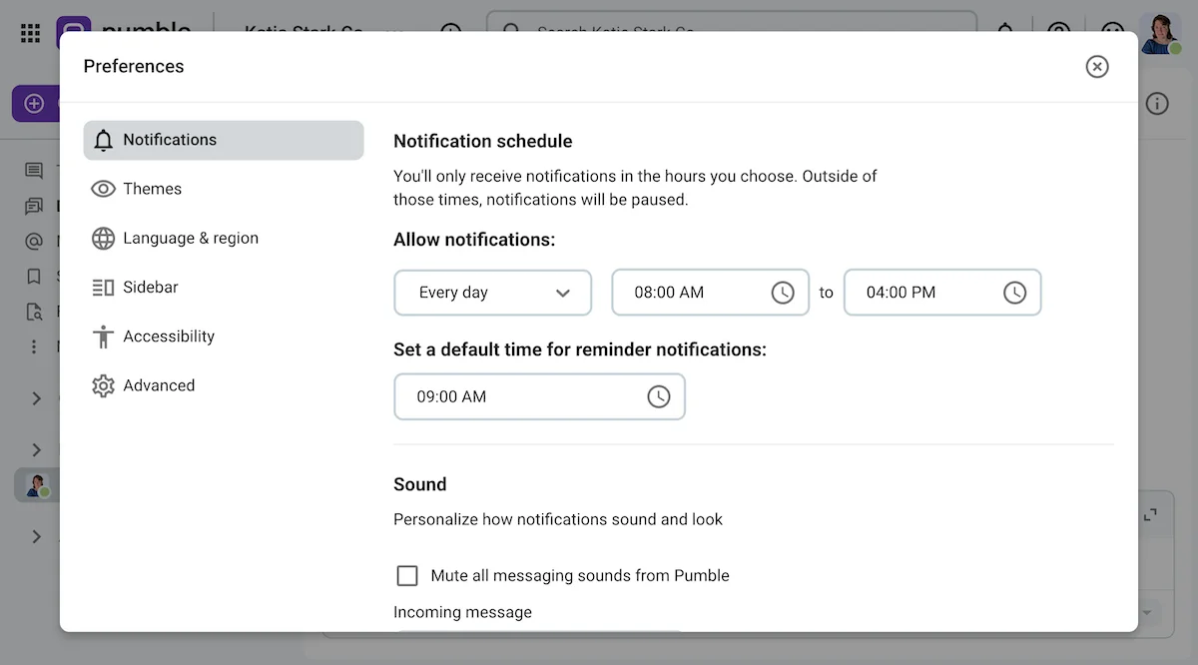
Task: Open the 04:00 PM end time picker
Action: click(x=1014, y=292)
